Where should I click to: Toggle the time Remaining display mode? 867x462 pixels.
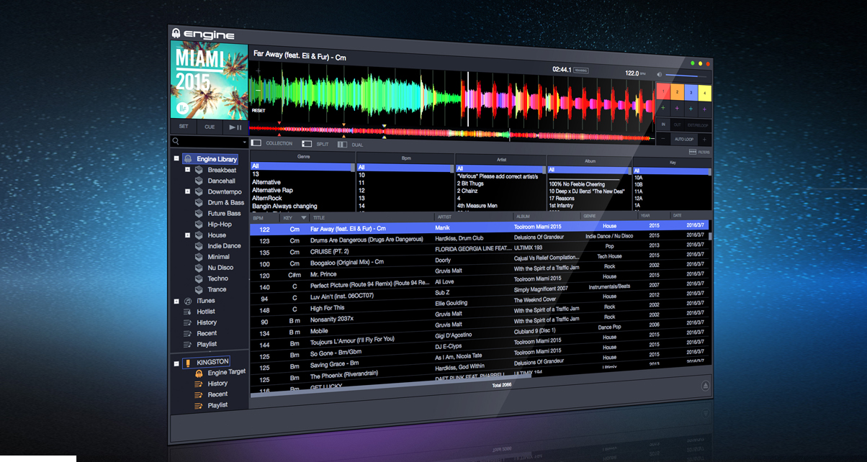click(x=581, y=71)
